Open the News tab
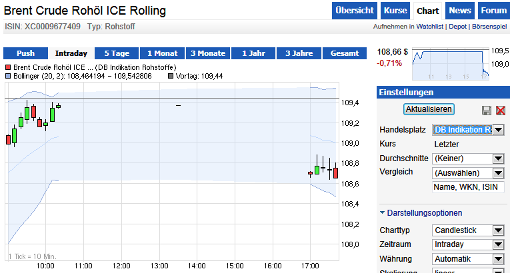510x273 pixels. click(459, 11)
